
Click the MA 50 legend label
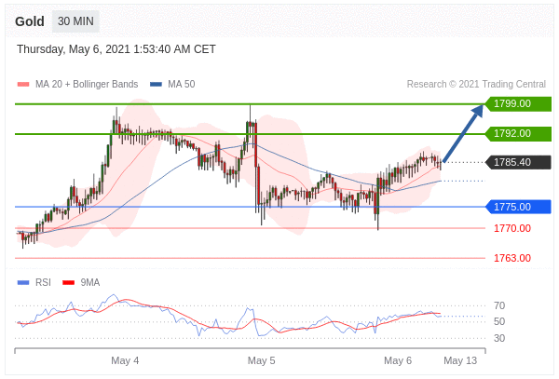182,84
